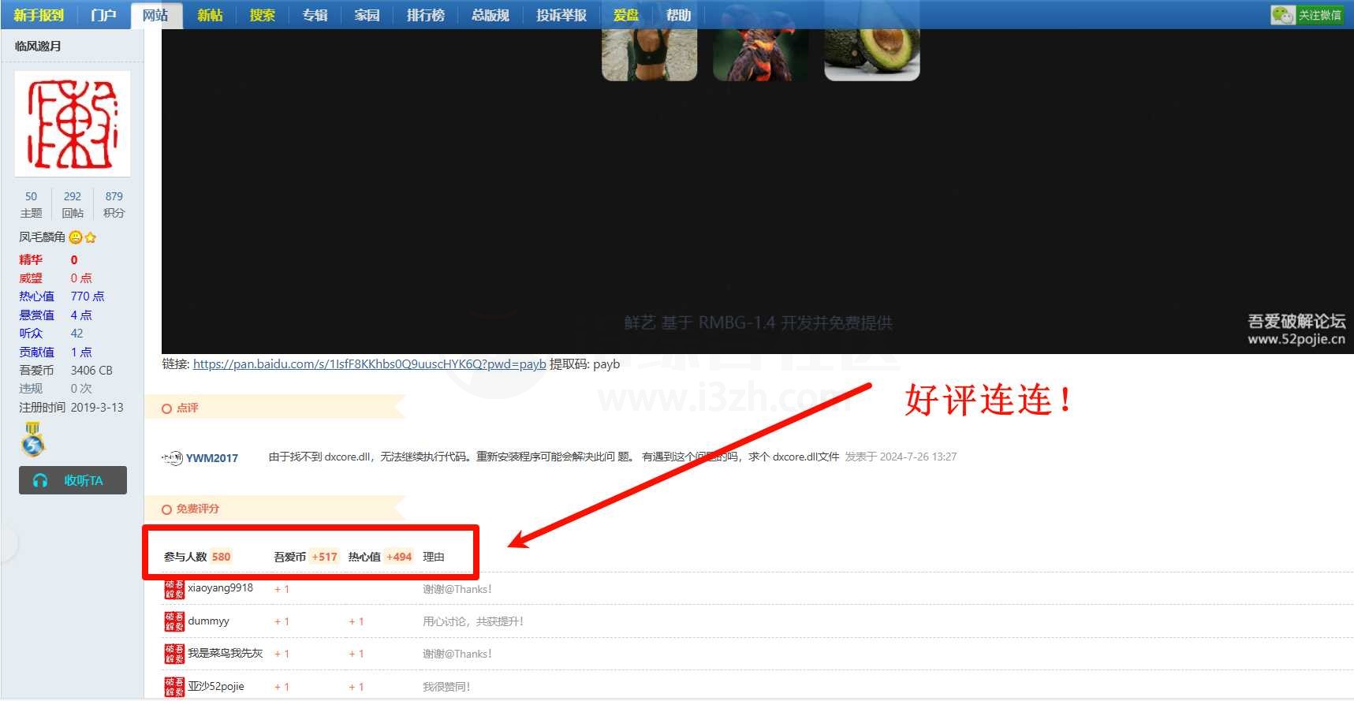Click the 提取码 payb text

[584, 364]
